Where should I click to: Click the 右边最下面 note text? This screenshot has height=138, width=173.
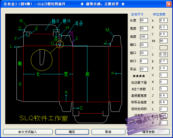point(139,83)
